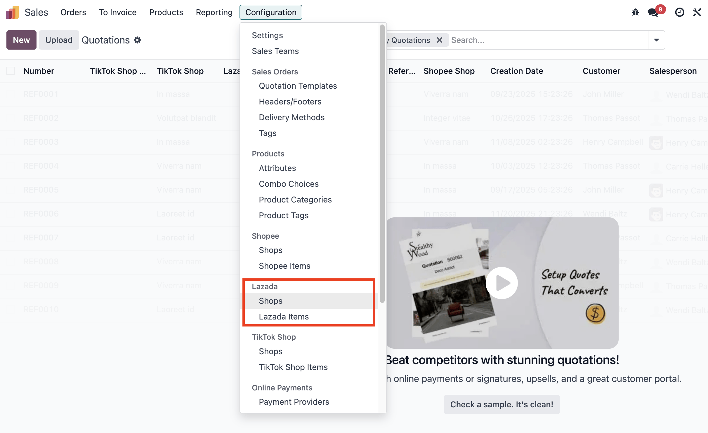The width and height of the screenshot is (708, 433).
Task: Select Quotation Templates menu entry
Action: click(298, 85)
